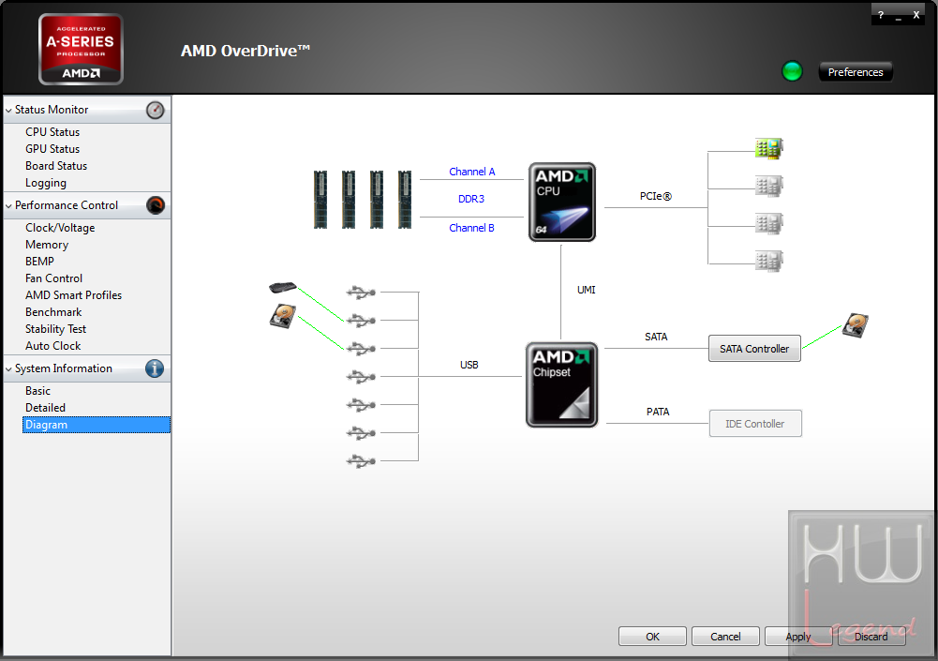This screenshot has width=938, height=661.
Task: Click the AMD Chipset chip icon
Action: pyautogui.click(x=561, y=384)
